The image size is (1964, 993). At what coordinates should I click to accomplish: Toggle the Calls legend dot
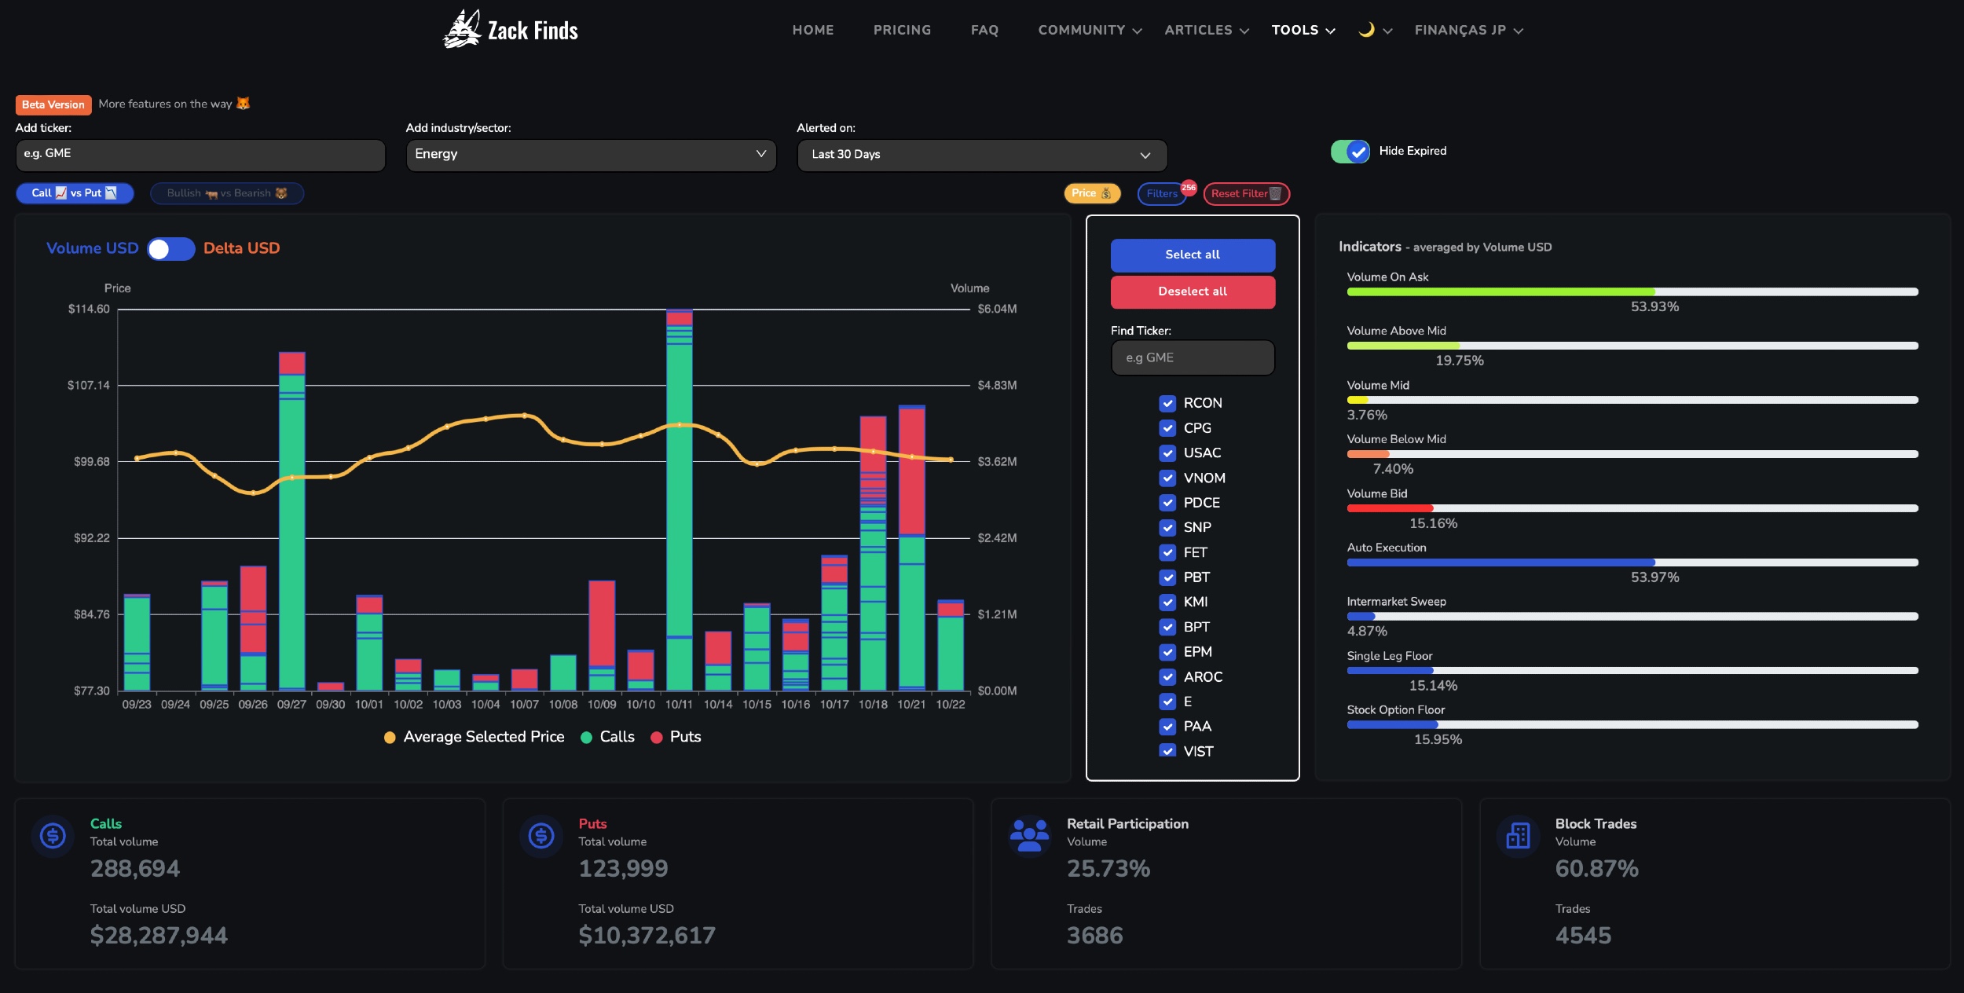pos(586,737)
